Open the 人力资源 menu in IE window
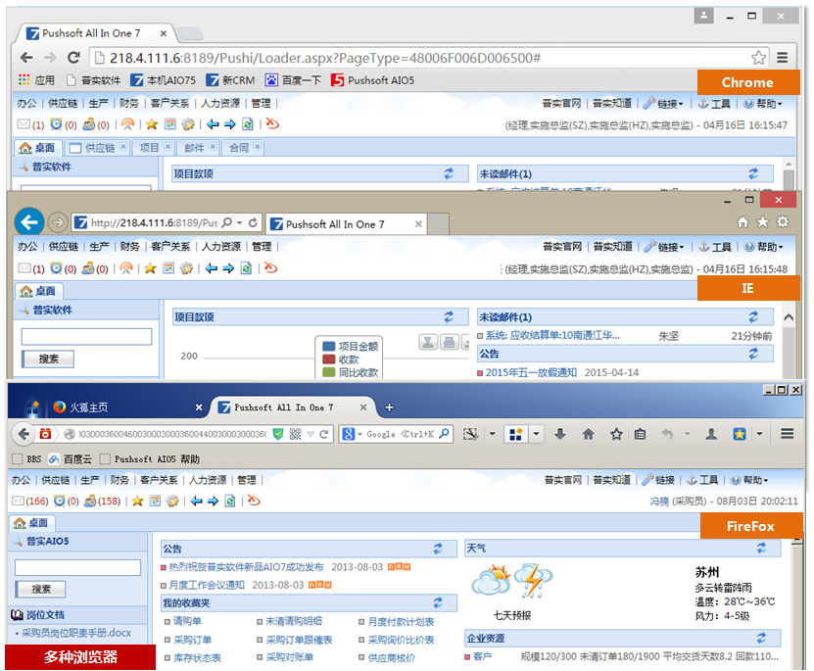814x671 pixels. click(221, 247)
